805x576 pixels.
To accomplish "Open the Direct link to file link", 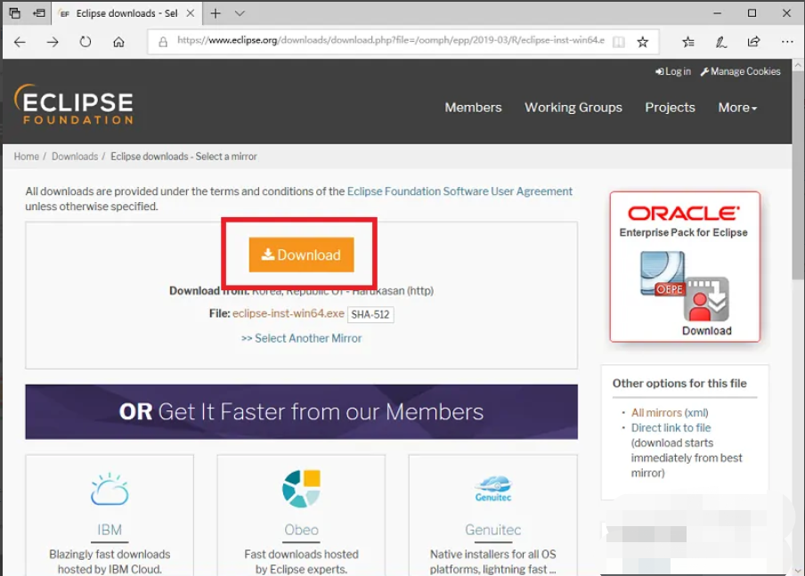I will [671, 427].
